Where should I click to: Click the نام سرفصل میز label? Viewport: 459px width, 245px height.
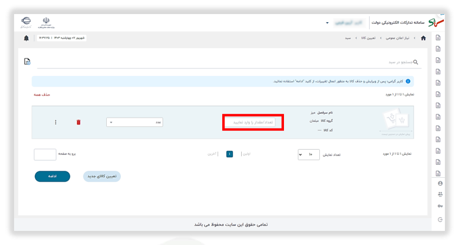[x=322, y=112]
